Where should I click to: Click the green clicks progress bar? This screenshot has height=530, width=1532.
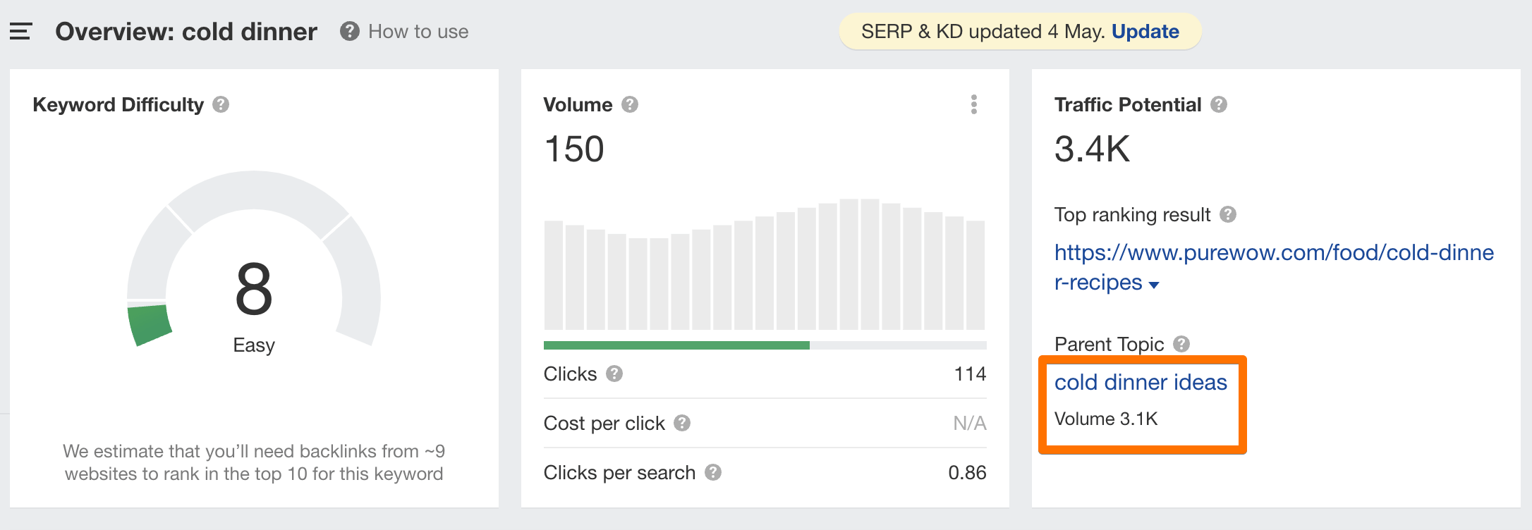coord(676,345)
